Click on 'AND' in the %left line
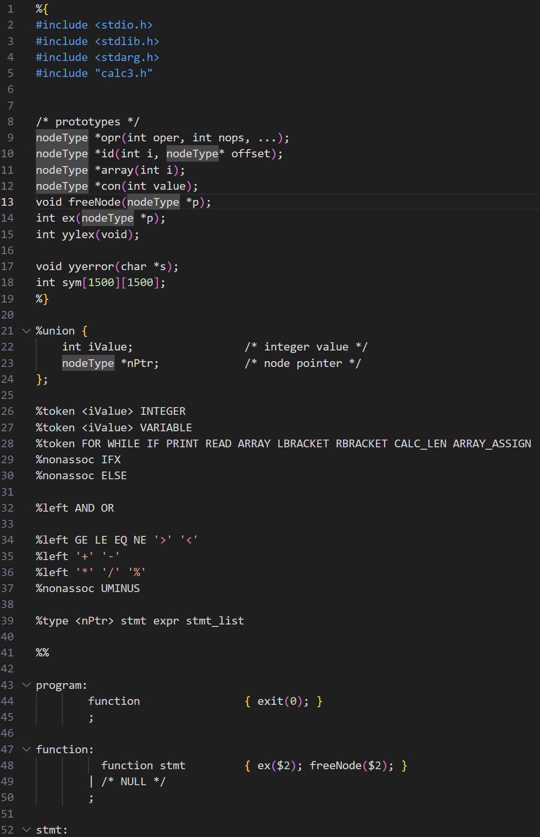 coord(85,508)
